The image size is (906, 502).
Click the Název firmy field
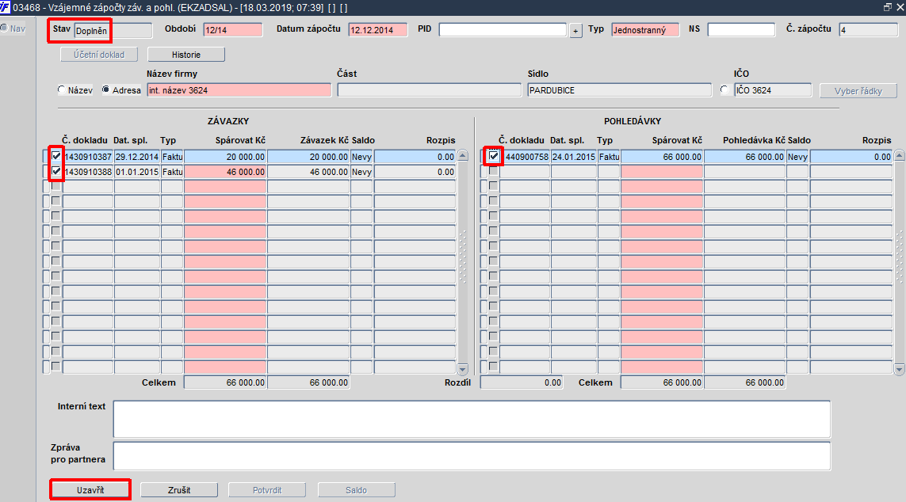pyautogui.click(x=239, y=90)
